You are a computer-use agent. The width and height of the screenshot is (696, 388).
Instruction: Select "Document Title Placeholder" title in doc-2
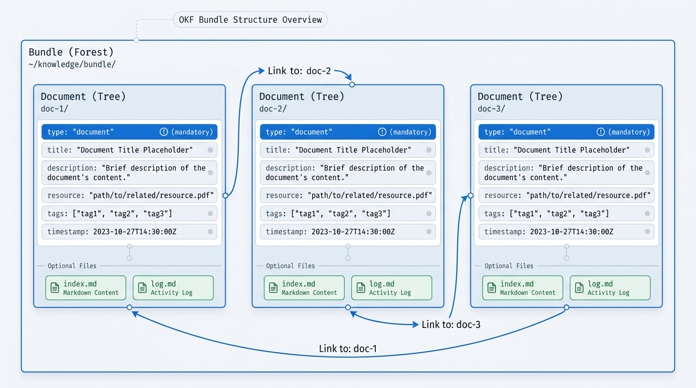pos(353,150)
